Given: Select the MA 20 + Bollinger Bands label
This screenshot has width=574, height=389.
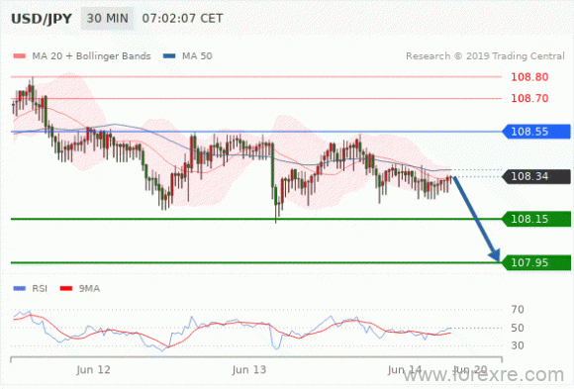Looking at the screenshot, I should click(91, 56).
